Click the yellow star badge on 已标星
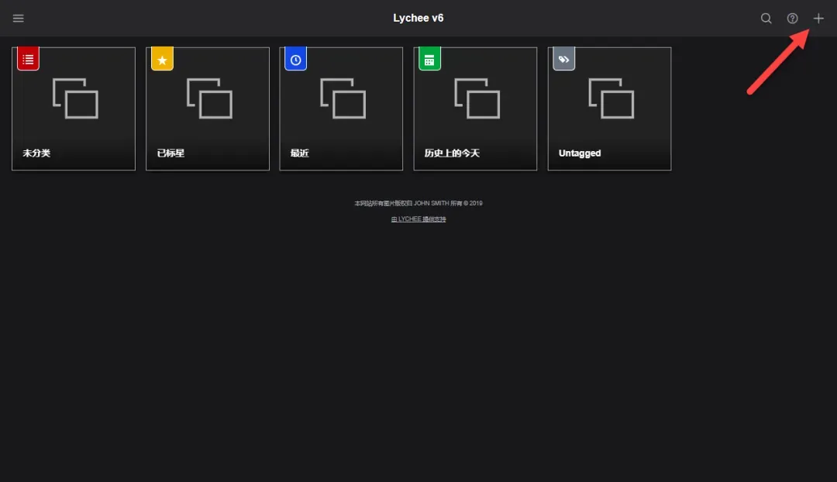The height and width of the screenshot is (482, 837). click(x=162, y=59)
